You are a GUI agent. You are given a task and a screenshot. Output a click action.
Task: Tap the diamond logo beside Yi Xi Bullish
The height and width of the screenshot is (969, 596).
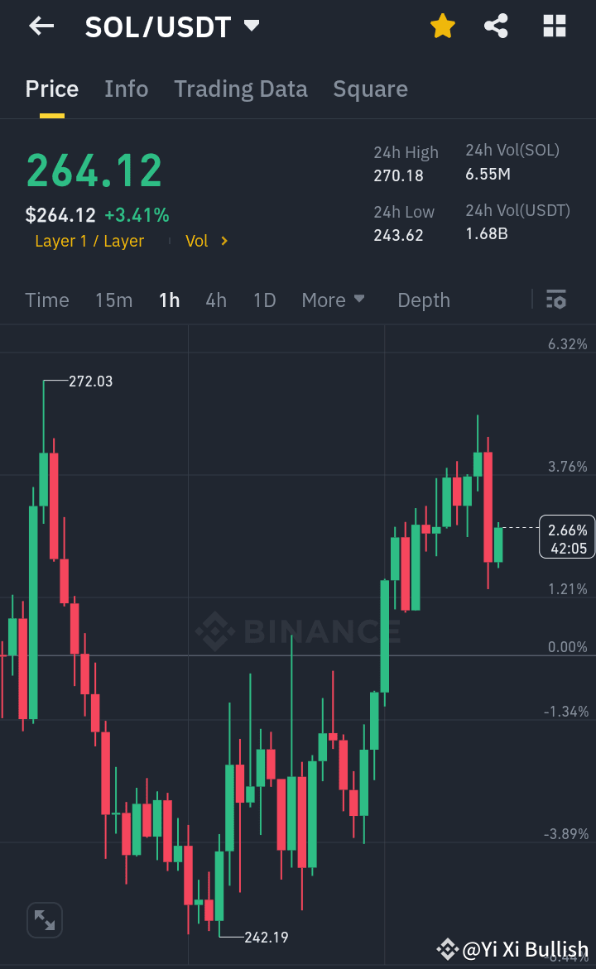[448, 950]
